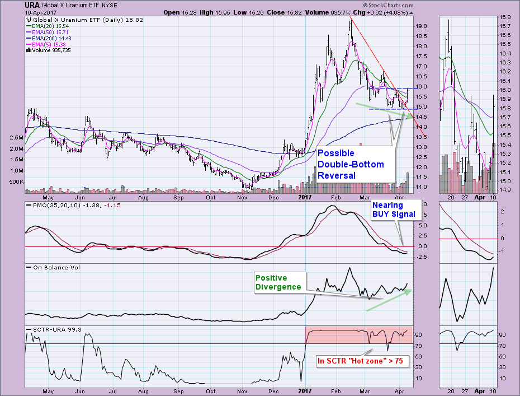Click the Volume 935,735 legend entry
This screenshot has width=520, height=396.
point(49,50)
